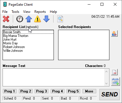Image resolution: width=122 pixels, height=103 pixels.
Task: Select Bessie Smith in recipient list
Action: tap(28, 32)
